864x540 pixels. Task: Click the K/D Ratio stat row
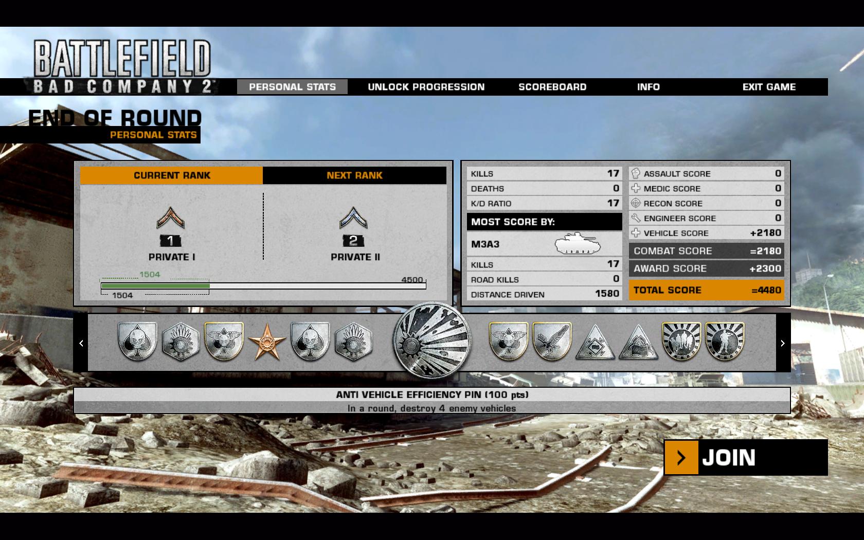tap(544, 203)
